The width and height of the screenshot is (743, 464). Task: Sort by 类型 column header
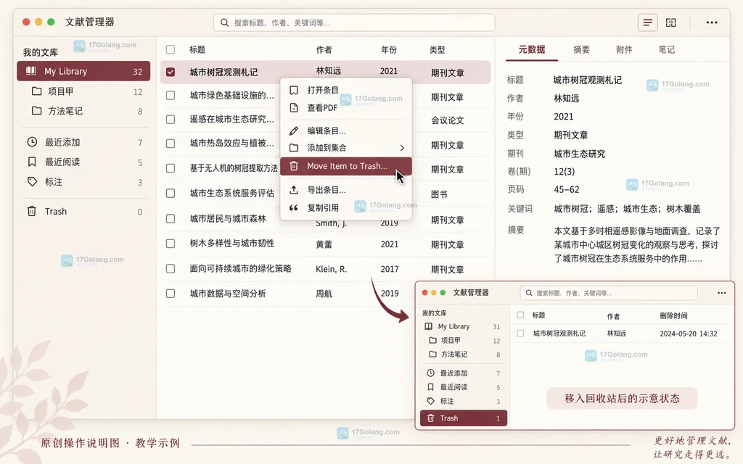point(437,49)
